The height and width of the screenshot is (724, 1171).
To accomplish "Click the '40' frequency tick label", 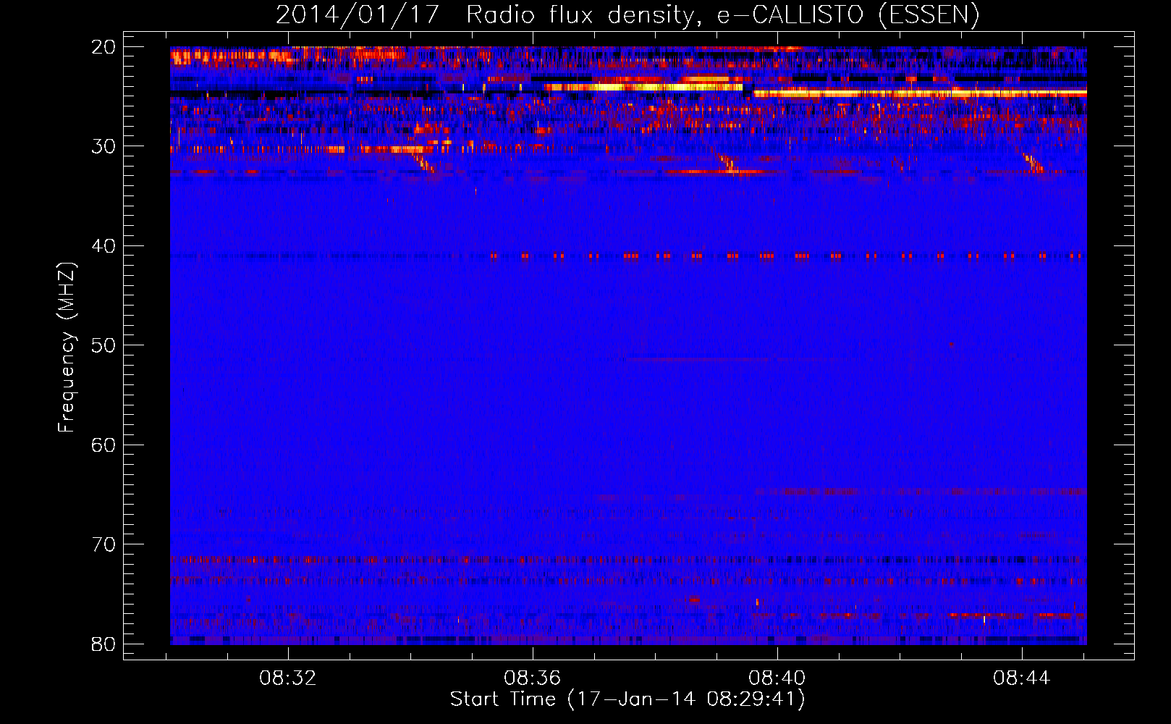I will tap(103, 246).
